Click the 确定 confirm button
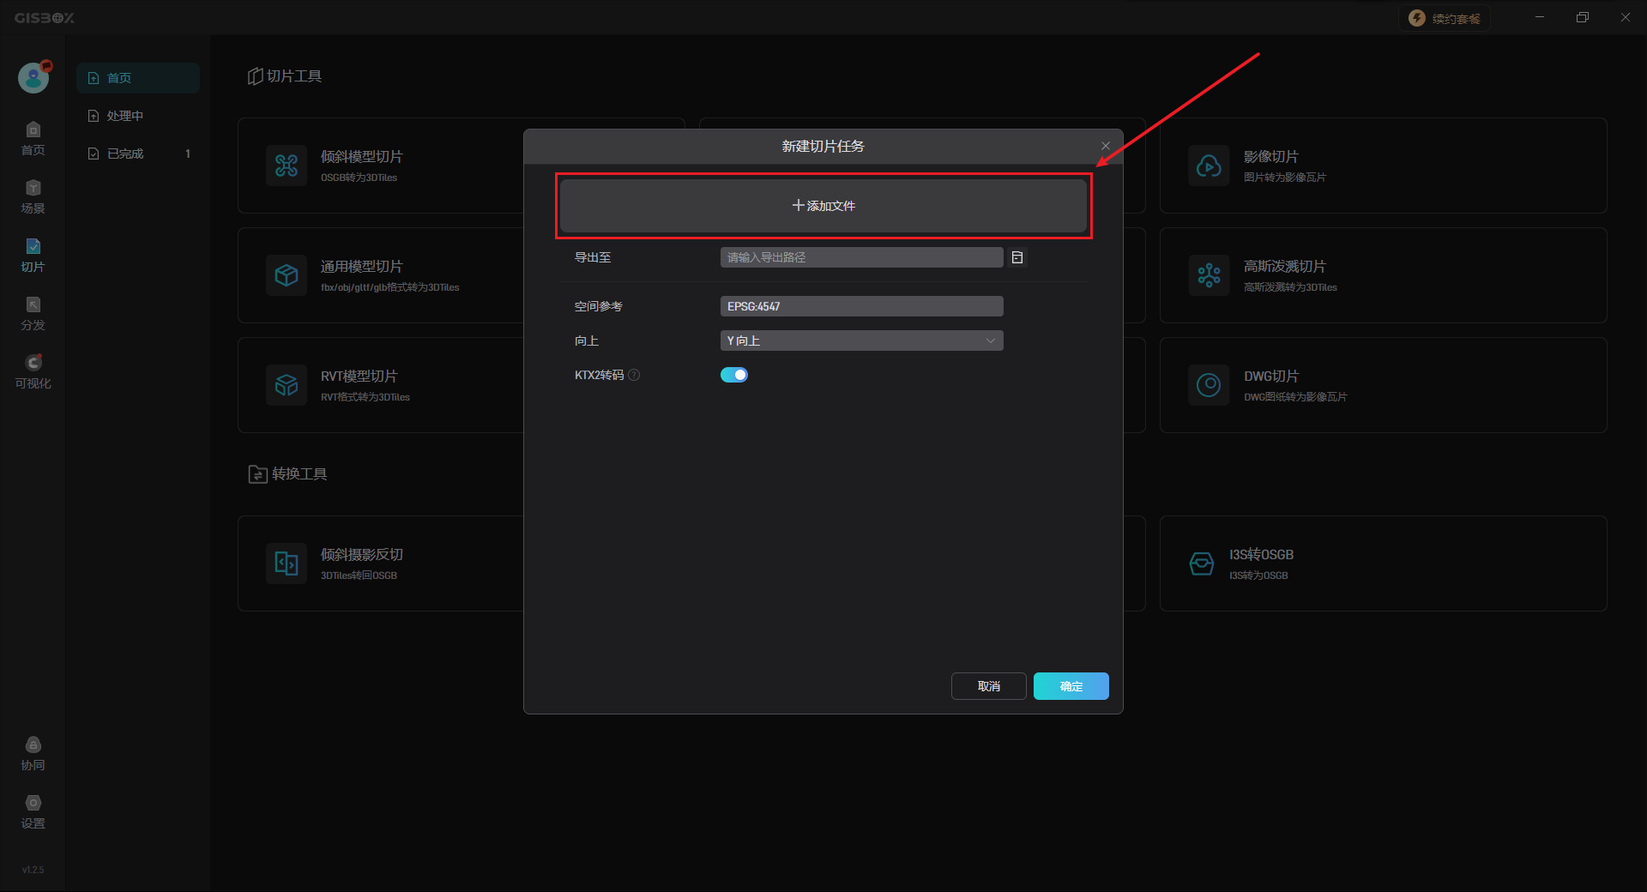1647x892 pixels. click(x=1071, y=686)
